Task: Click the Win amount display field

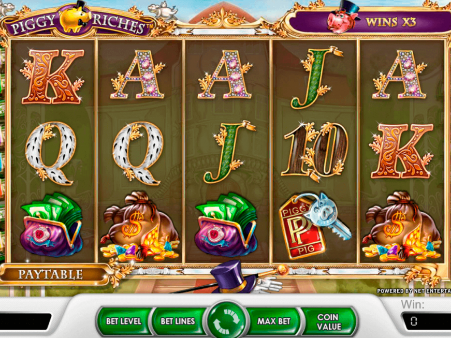Action: coord(426,321)
